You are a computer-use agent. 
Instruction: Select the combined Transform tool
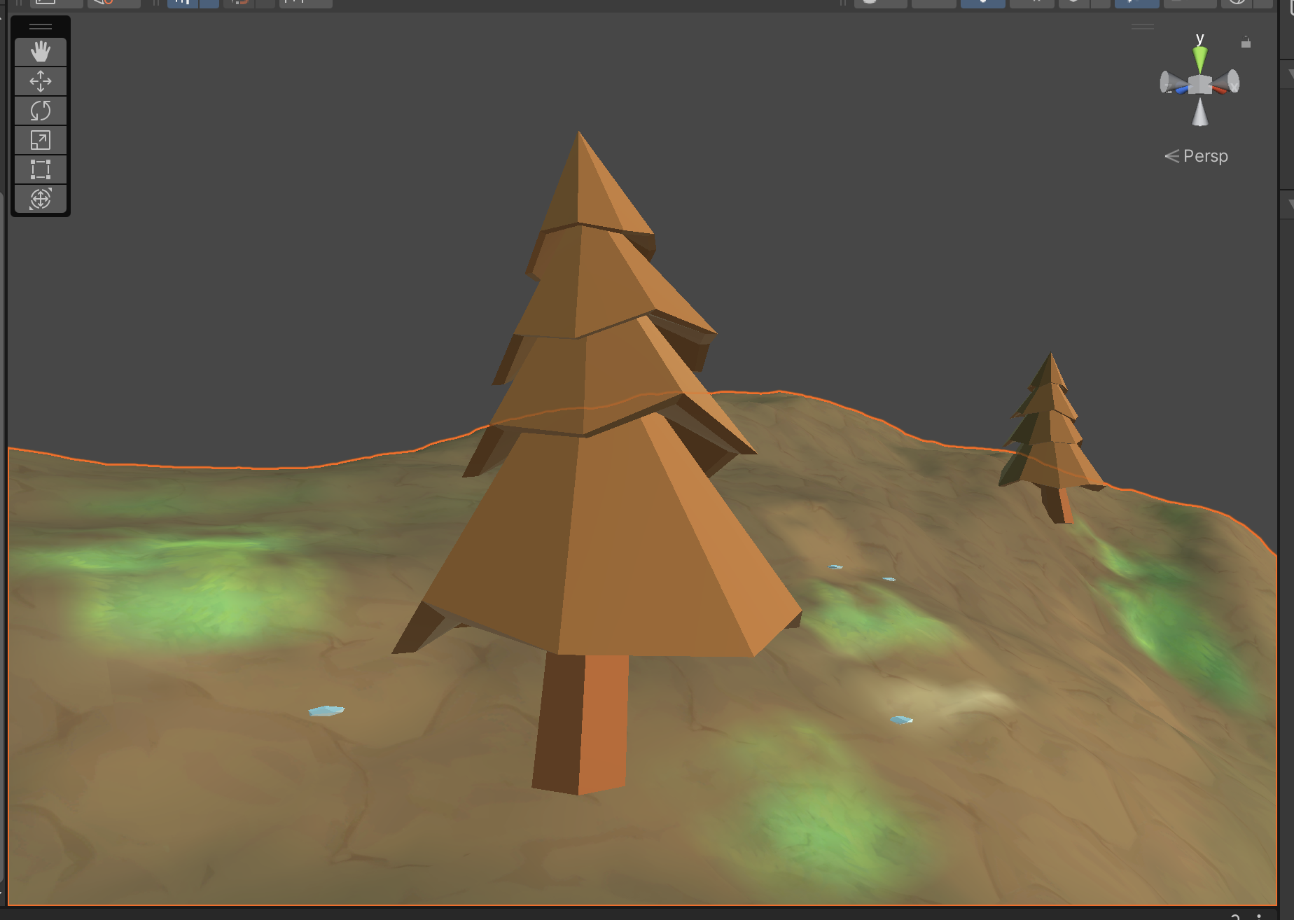click(41, 199)
